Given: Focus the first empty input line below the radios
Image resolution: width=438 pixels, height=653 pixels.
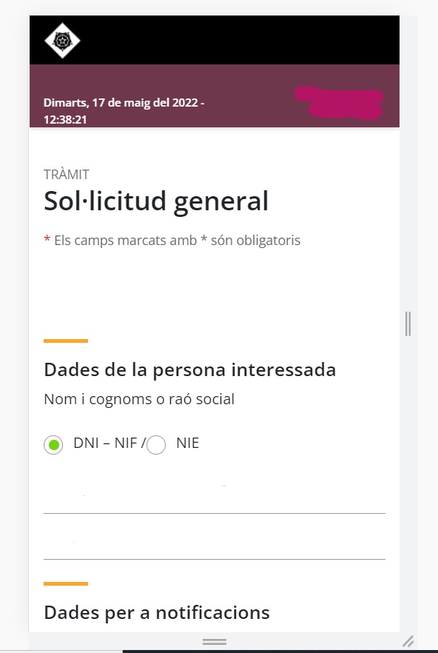Looking at the screenshot, I should pos(215,499).
